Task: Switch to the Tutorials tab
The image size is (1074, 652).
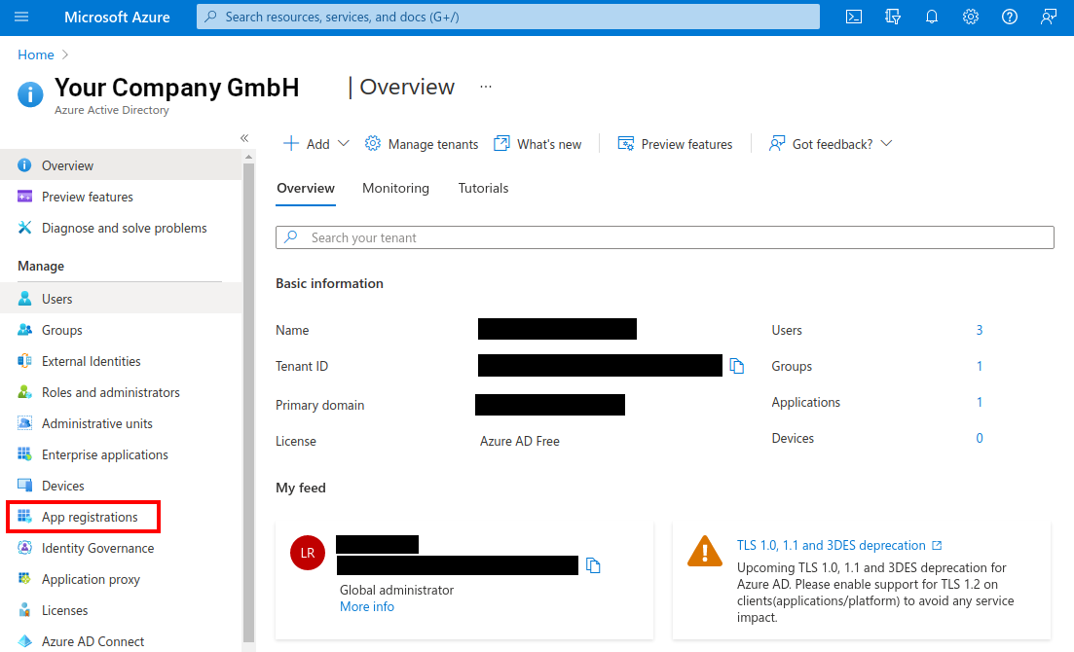Action: (484, 189)
